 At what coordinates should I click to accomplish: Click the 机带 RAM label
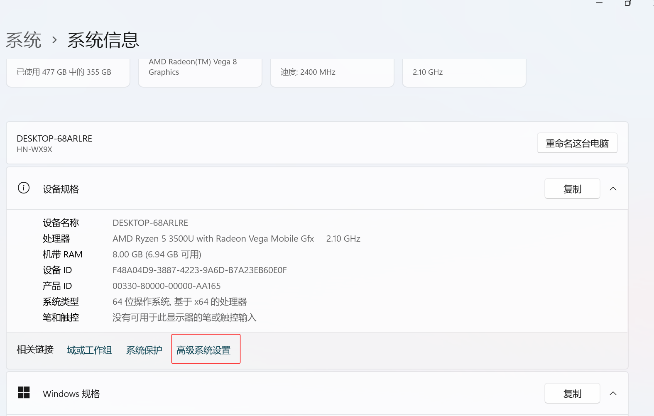pos(63,254)
